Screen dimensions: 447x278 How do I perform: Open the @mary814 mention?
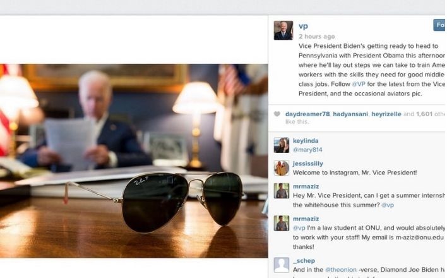tap(307, 150)
